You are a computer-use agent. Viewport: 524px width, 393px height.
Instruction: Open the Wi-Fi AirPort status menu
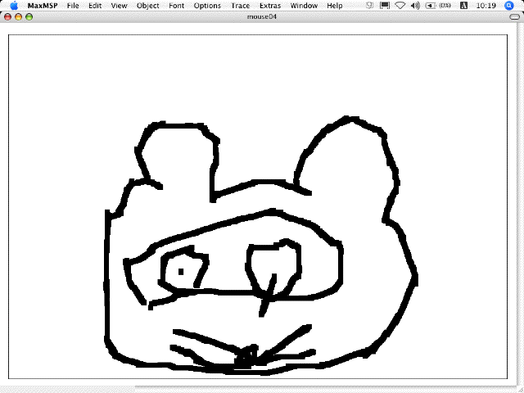[400, 6]
